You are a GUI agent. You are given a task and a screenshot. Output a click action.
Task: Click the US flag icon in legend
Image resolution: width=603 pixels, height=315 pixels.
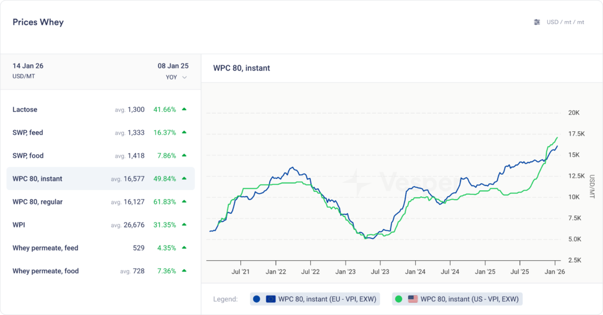point(413,299)
